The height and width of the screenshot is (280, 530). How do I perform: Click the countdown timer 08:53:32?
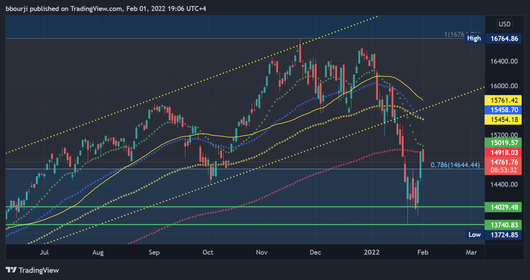click(504, 170)
